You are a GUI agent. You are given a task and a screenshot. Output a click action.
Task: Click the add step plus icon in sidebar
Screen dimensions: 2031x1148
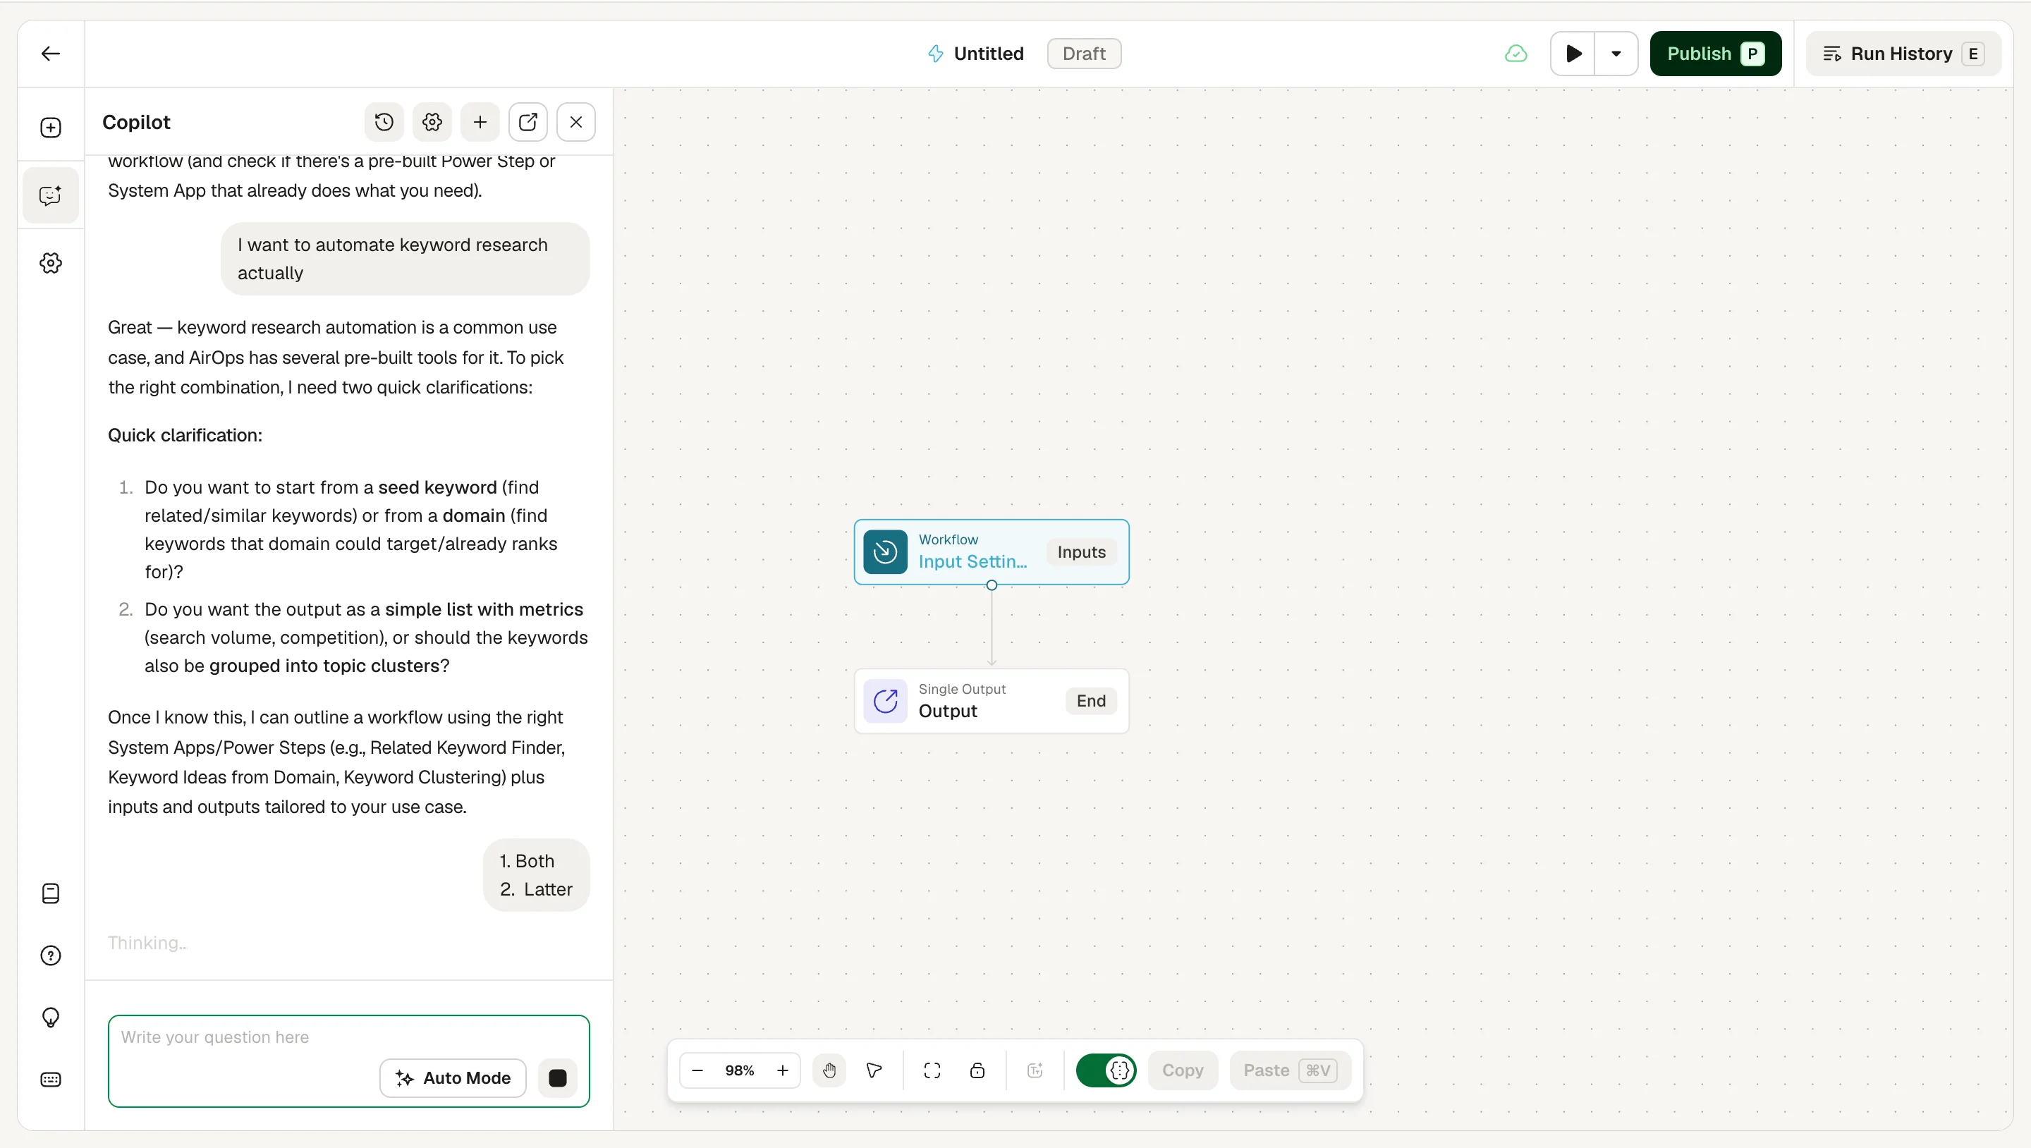[x=51, y=128]
